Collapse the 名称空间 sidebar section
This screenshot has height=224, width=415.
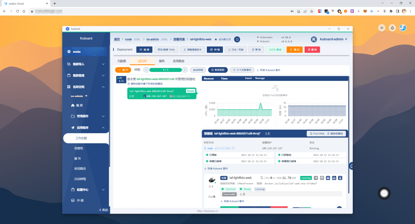coord(86,87)
